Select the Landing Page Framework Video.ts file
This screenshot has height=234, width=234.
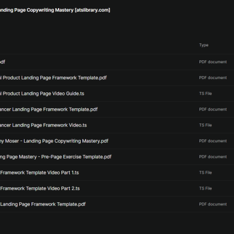[43, 125]
